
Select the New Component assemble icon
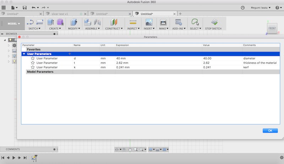click(88, 22)
